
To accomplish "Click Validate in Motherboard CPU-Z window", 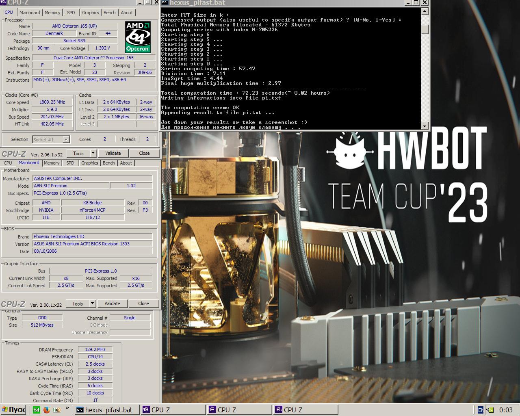I will (x=112, y=303).
